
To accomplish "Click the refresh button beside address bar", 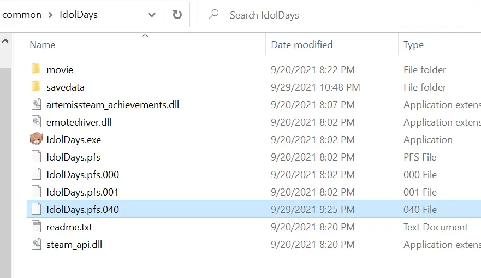I will tap(177, 14).
